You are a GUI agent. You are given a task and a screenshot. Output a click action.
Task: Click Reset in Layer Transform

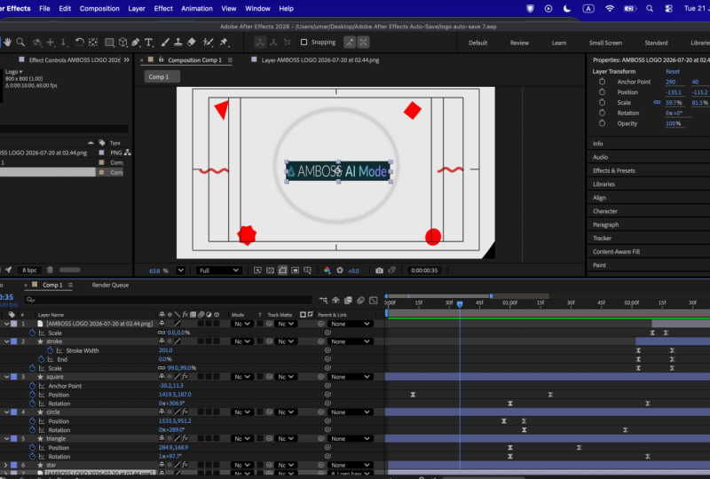coord(673,72)
